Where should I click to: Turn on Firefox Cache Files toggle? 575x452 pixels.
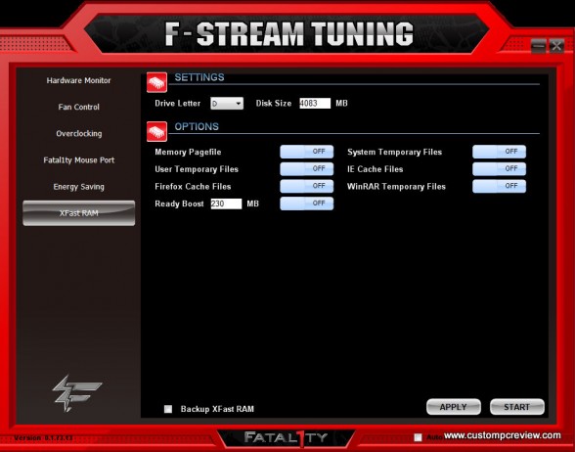(307, 186)
